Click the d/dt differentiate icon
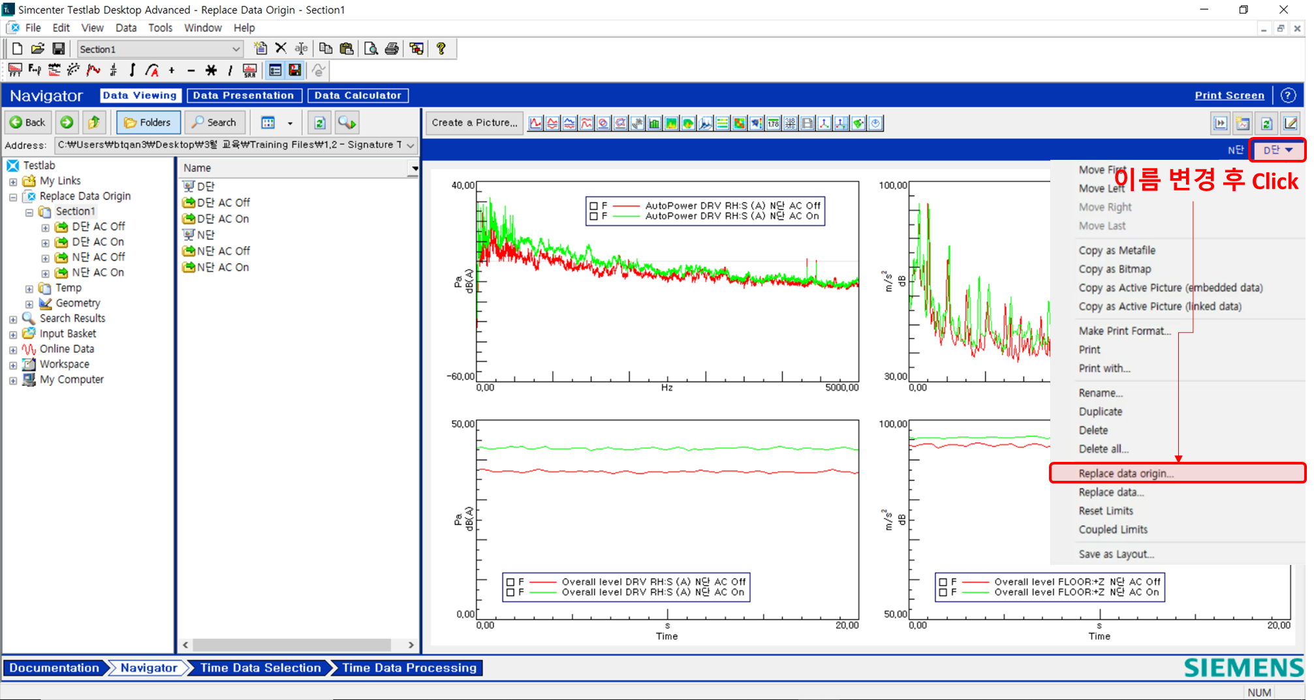 [x=113, y=70]
